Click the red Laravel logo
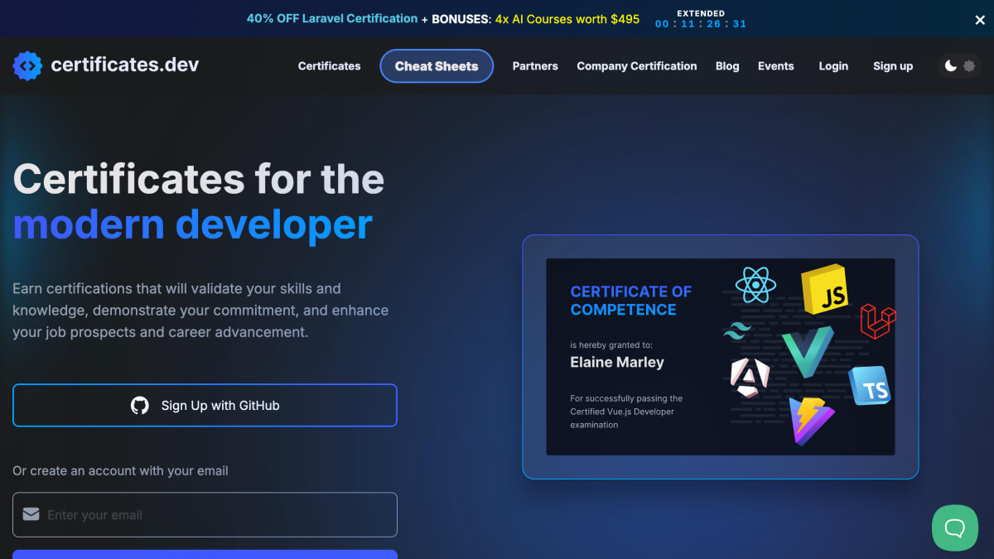Screen dimensions: 994x559 [878, 320]
